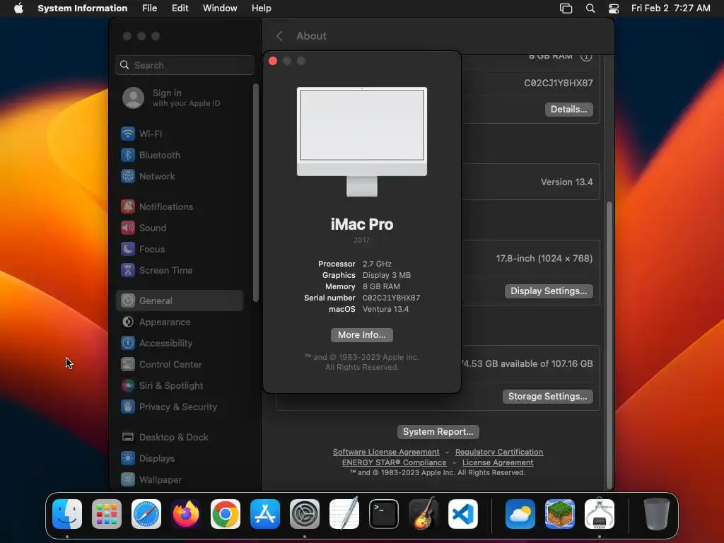Open the Help menu
The image size is (724, 543).
point(262,8)
